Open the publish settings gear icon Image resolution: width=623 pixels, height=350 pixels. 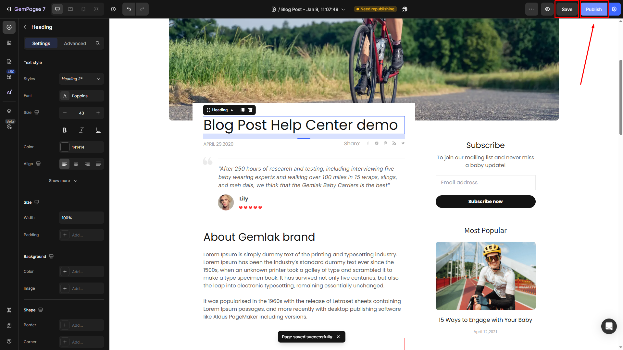(x=614, y=9)
